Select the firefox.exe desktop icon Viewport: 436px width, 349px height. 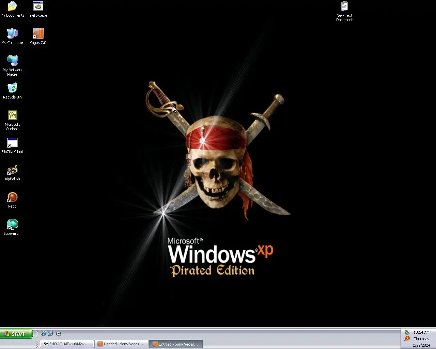pyautogui.click(x=38, y=9)
